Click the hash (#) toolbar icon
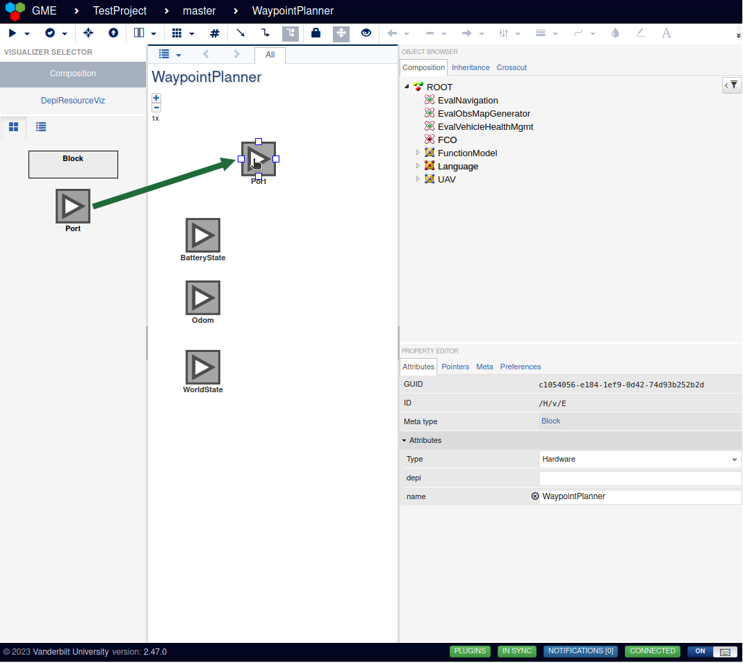Screen dimensions: 743x663 (215, 33)
